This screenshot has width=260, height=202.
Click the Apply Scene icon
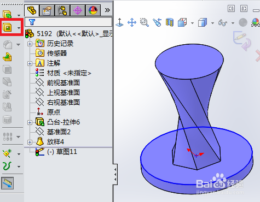256,22
